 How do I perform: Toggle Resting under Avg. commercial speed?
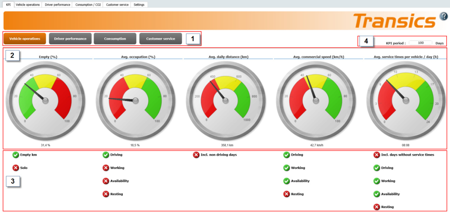(x=287, y=194)
